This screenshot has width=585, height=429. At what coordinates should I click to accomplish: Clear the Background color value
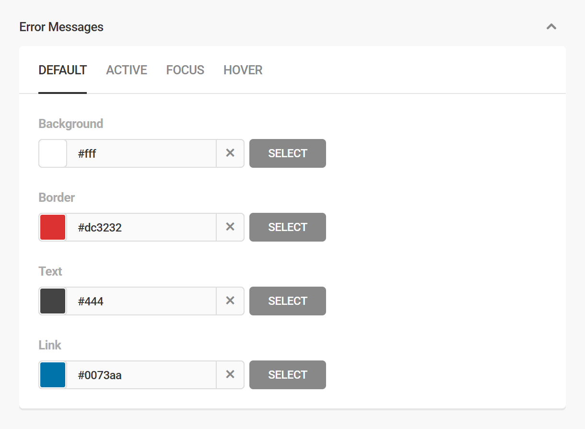point(230,153)
